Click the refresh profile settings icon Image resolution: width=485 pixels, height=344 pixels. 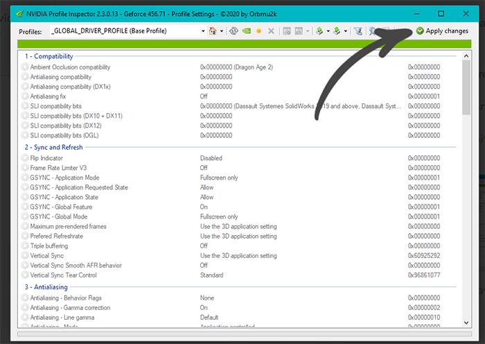click(233, 31)
